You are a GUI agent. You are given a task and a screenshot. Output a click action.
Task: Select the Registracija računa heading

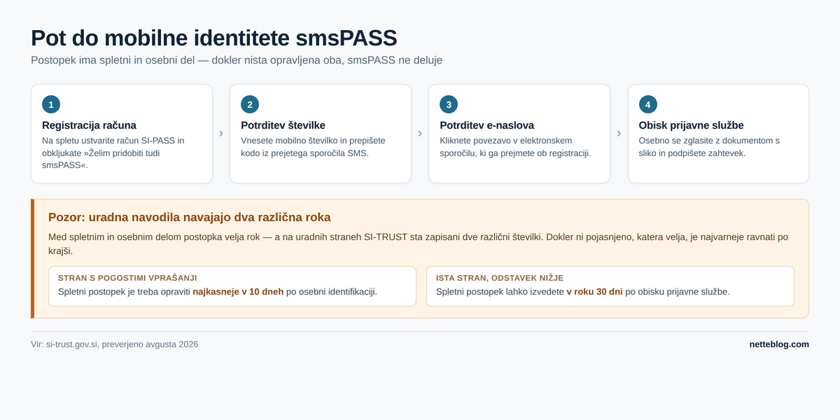(x=89, y=125)
